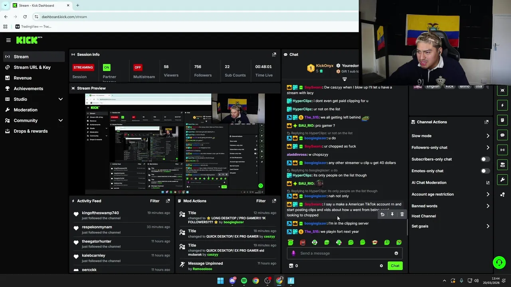Go to Stream in sidebar
The image size is (511, 287).
pyautogui.click(x=34, y=57)
